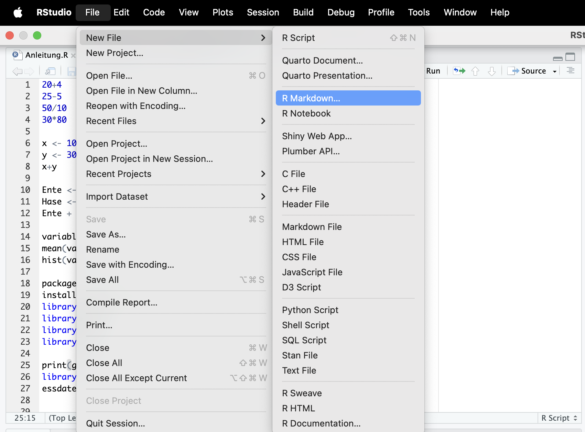Open the View menu
585x432 pixels.
pyautogui.click(x=189, y=12)
